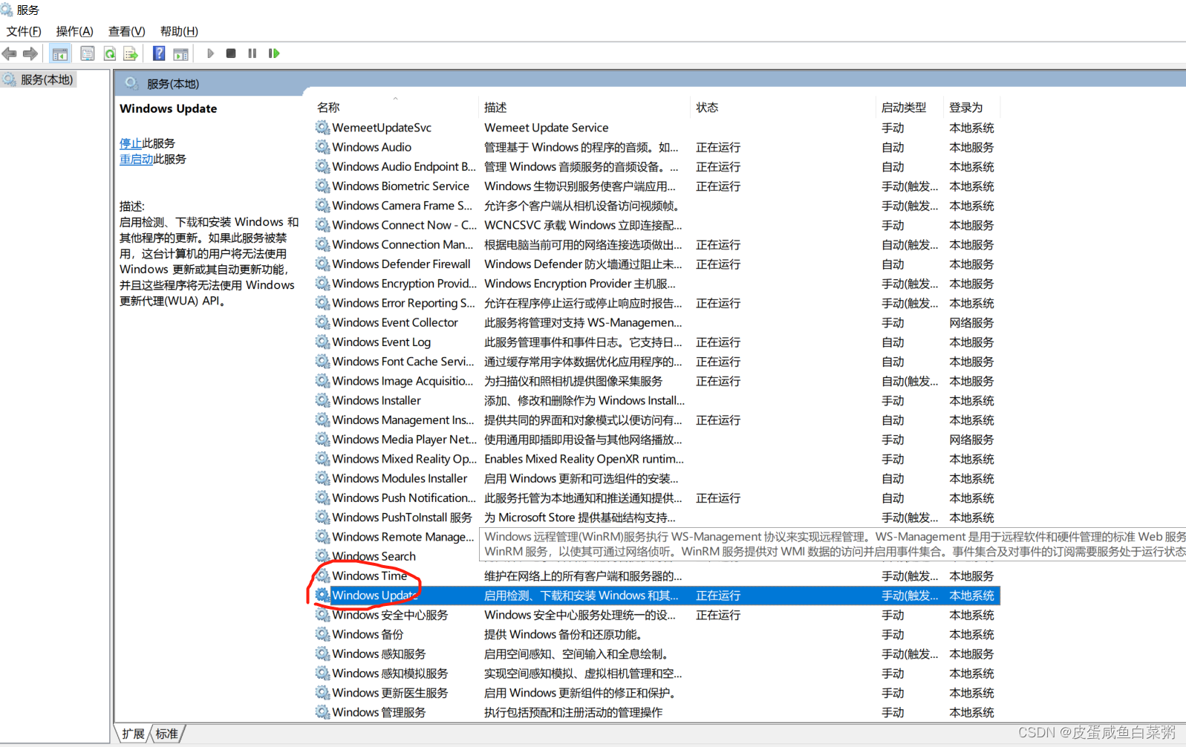Click the gear icon of Windows Installer
The image size is (1186, 747).
322,400
